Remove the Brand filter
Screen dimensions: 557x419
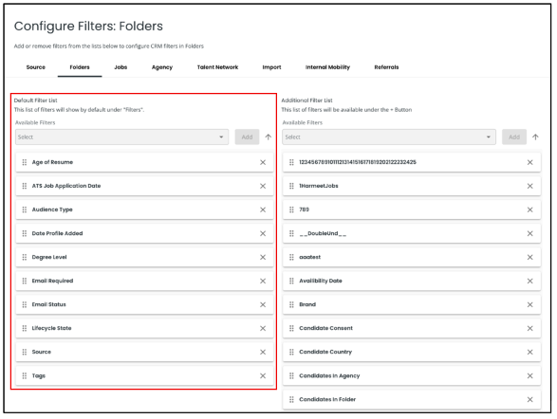tap(530, 304)
